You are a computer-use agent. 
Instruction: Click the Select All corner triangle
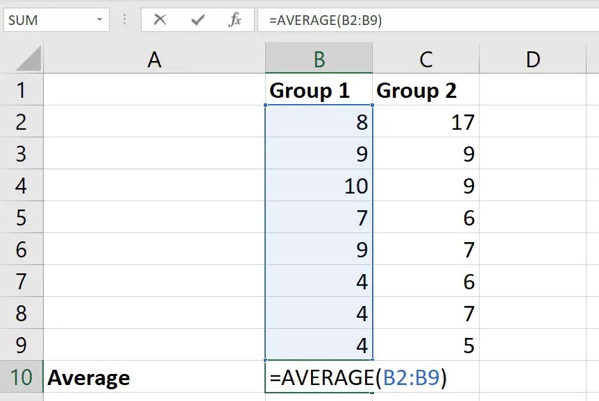29,60
